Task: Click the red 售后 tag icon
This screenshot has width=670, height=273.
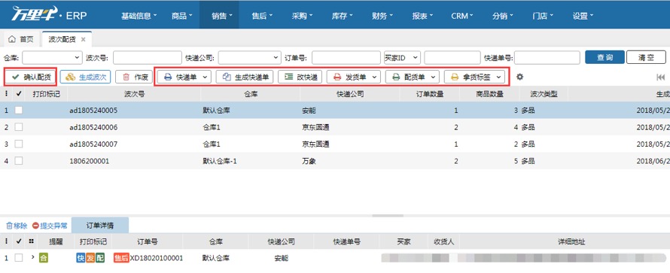Action: pyautogui.click(x=121, y=258)
